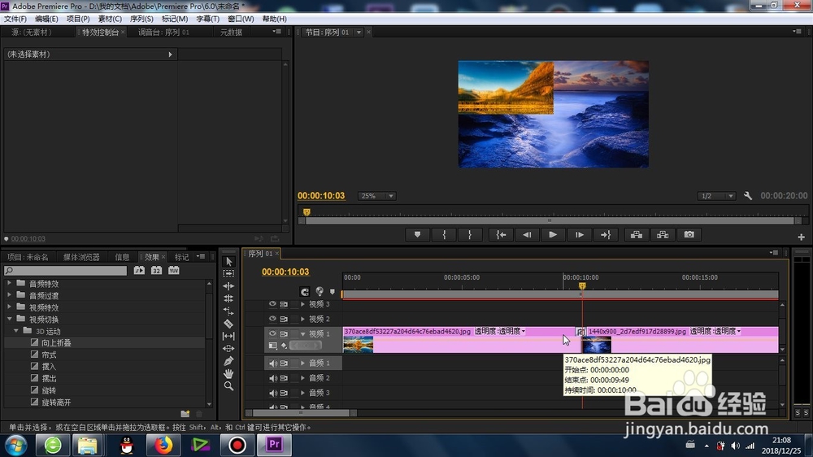
Task: Expand the 音频特效 folder
Action: point(9,283)
